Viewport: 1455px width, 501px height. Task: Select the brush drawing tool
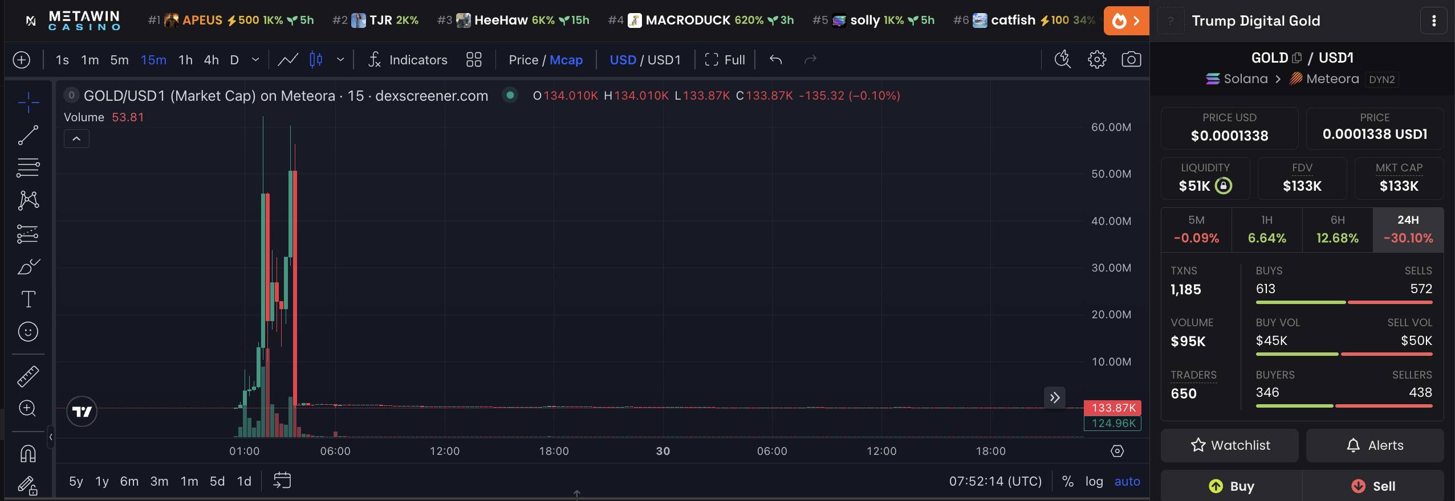click(x=28, y=266)
